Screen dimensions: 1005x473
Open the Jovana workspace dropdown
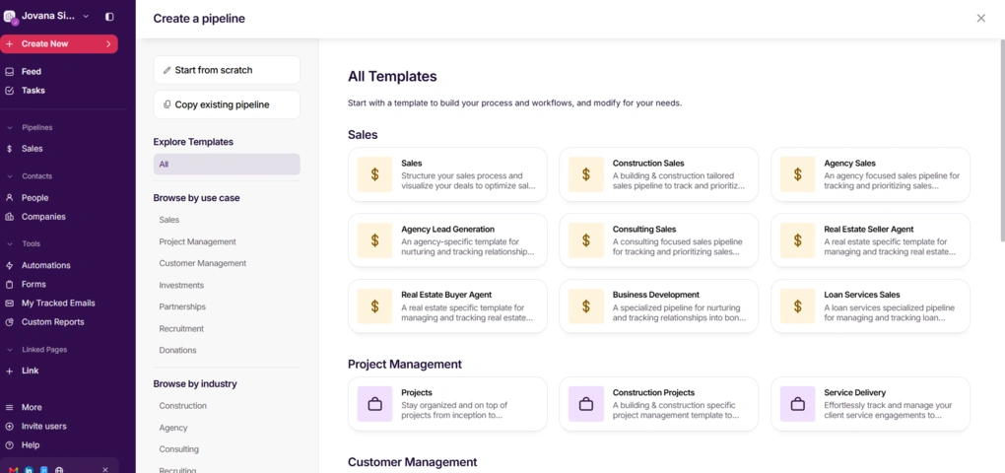point(86,16)
